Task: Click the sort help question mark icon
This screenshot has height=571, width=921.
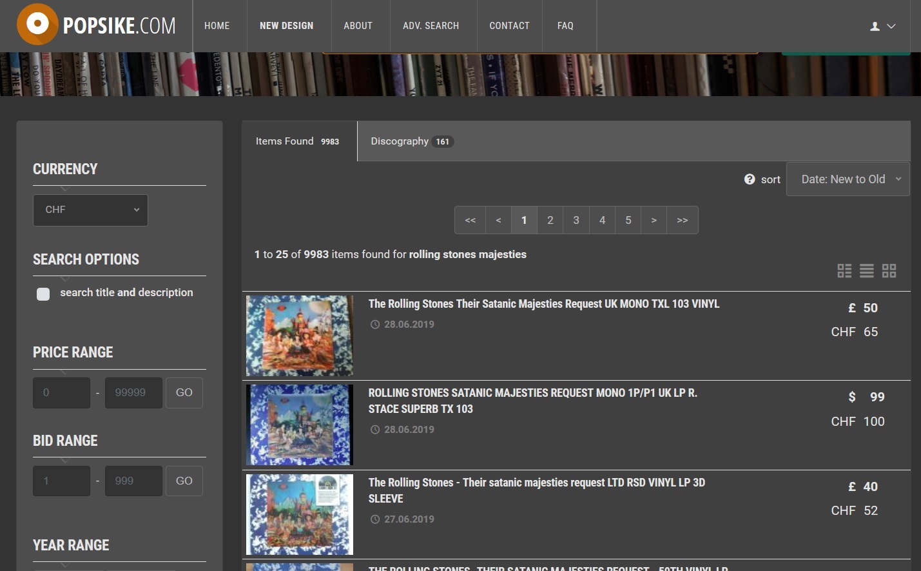Action: point(749,179)
